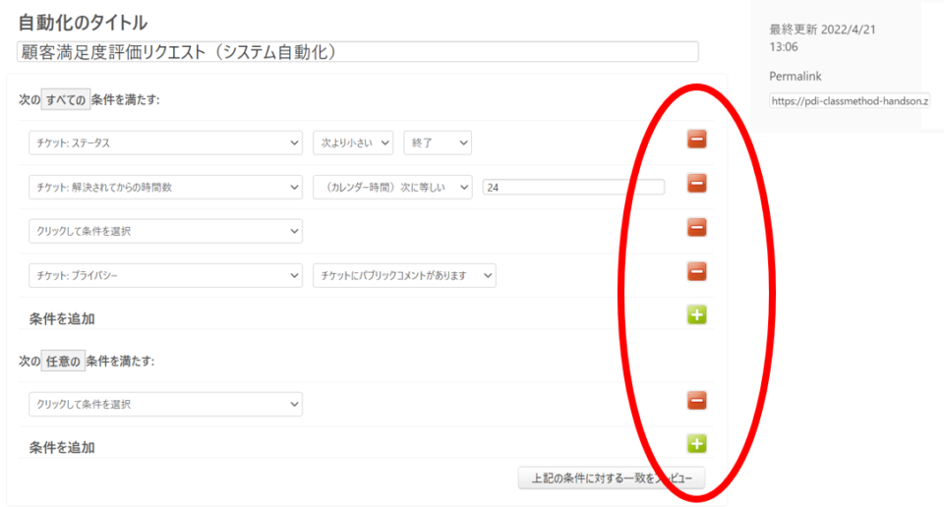
Task: Click the 条件を追加 label in 任意の section
Action: 62,447
